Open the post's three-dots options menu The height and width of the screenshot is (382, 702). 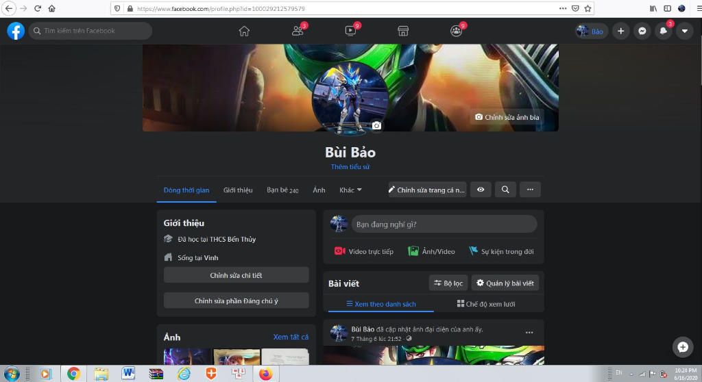[x=529, y=332]
